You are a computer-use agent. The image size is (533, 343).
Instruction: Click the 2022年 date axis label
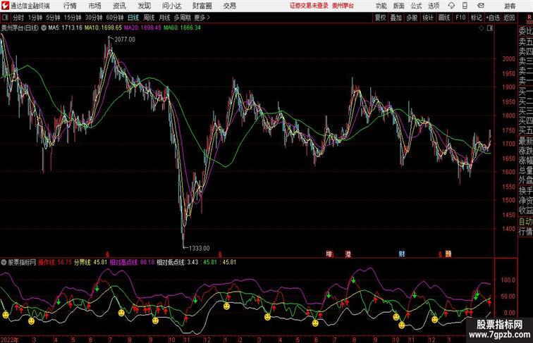pos(10,339)
